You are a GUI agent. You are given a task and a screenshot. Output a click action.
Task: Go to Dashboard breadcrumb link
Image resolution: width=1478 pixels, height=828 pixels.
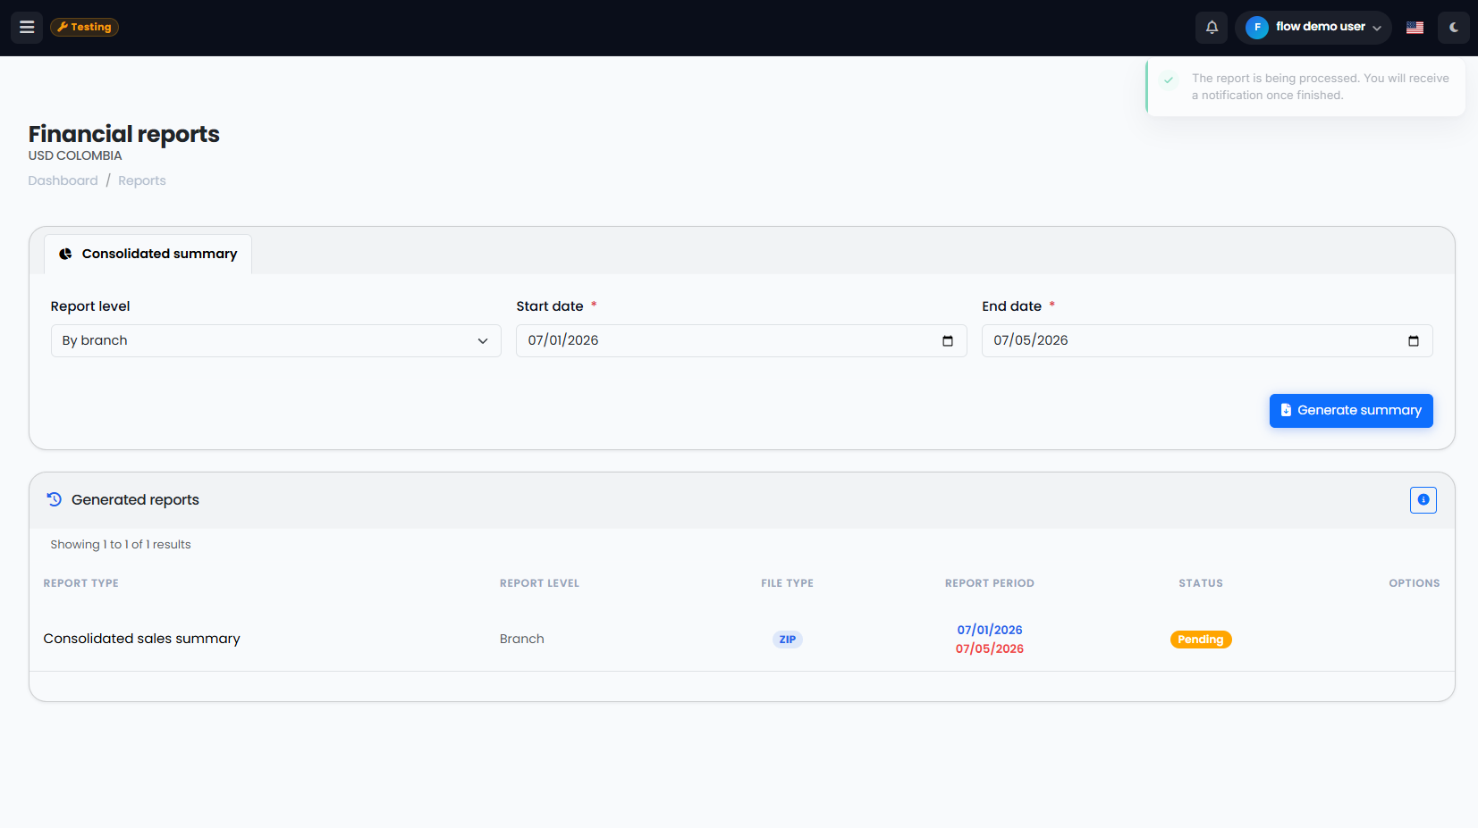coord(63,180)
